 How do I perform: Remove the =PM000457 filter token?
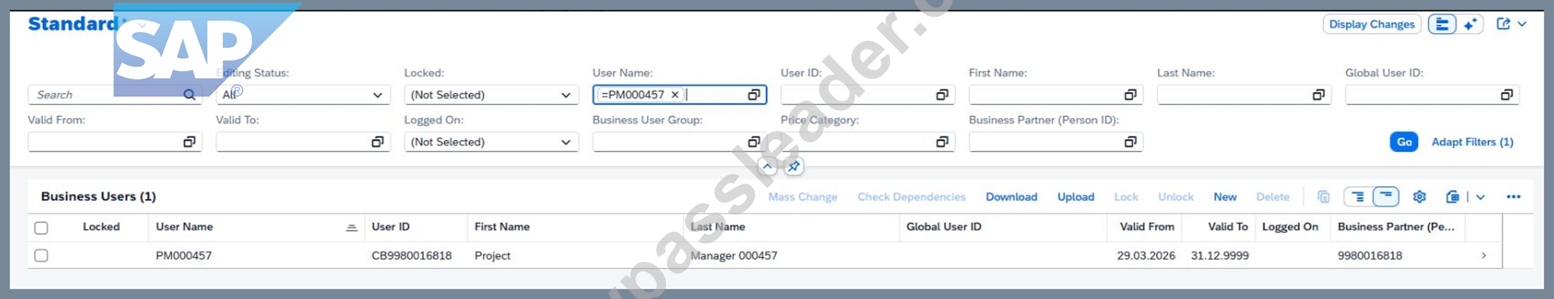pyautogui.click(x=675, y=94)
